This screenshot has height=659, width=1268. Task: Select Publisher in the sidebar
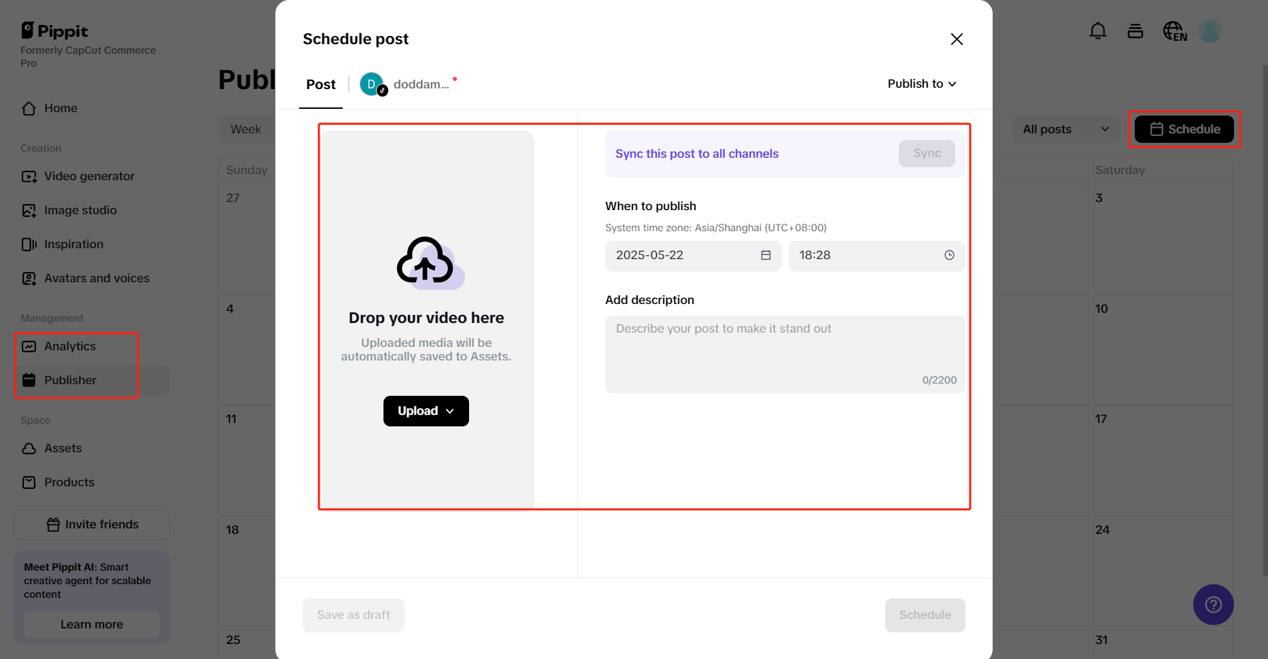point(92,380)
